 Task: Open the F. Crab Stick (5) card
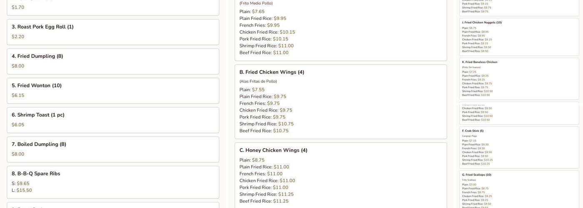point(473,131)
